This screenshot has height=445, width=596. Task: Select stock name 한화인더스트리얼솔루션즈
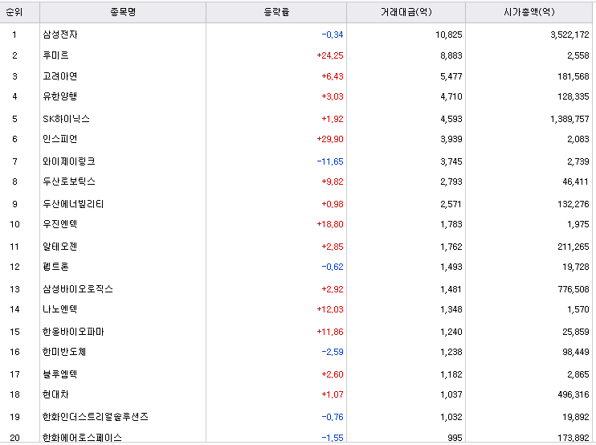pos(95,417)
